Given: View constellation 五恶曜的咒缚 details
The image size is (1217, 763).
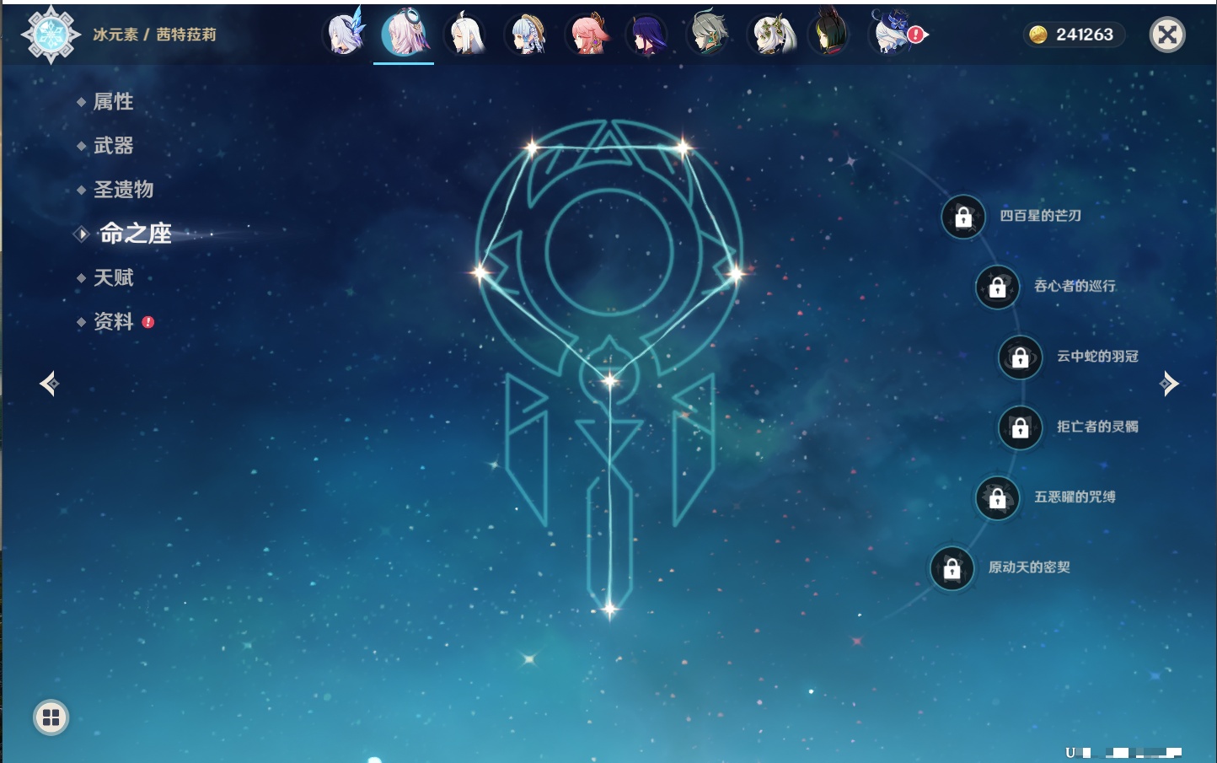Looking at the screenshot, I should (x=1075, y=497).
